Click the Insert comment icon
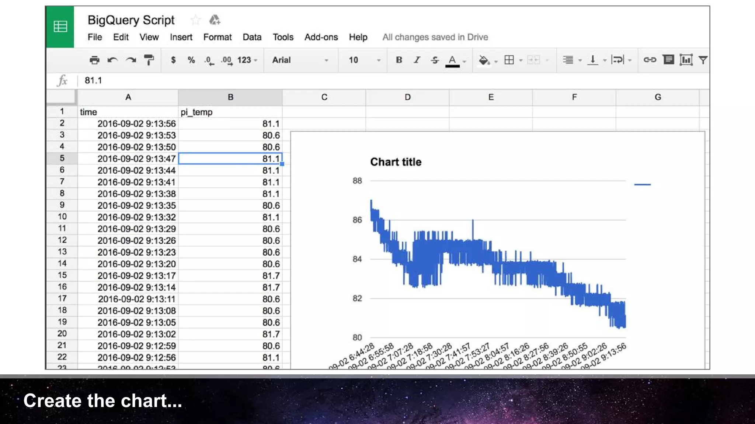Viewport: 755px width, 424px height. point(668,60)
